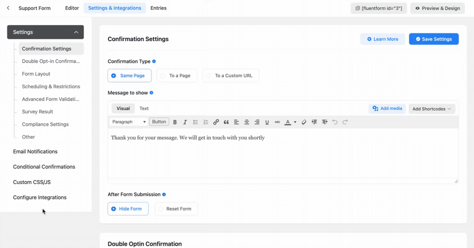The width and height of the screenshot is (474, 248).
Task: Click inside the confirmation message text area
Action: pyautogui.click(x=283, y=153)
